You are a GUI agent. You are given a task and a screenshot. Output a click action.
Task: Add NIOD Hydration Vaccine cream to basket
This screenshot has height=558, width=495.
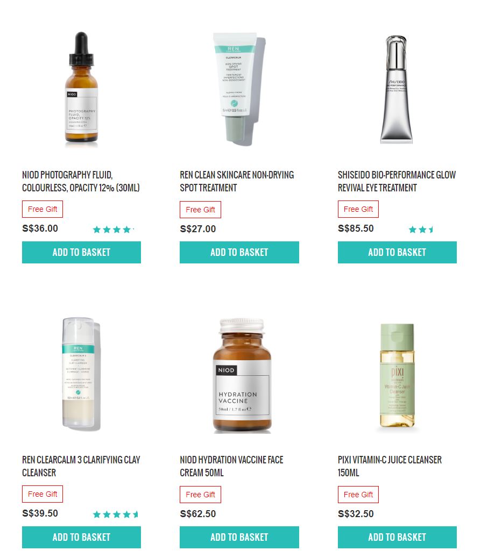(239, 537)
